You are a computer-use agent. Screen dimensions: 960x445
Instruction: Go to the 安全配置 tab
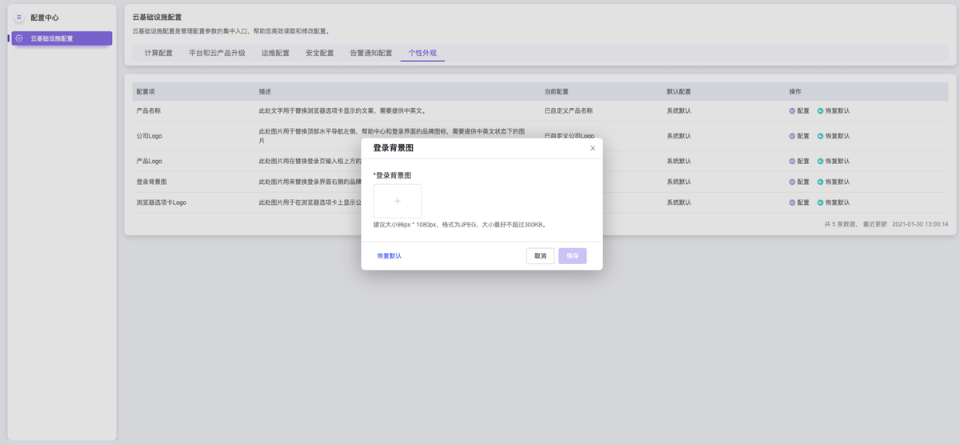coord(319,54)
